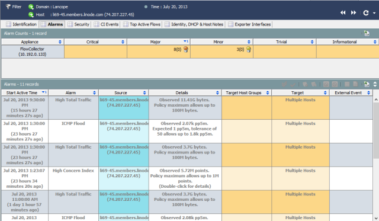
Task: Open the Filter funnel icon
Action: pyautogui.click(x=8, y=7)
